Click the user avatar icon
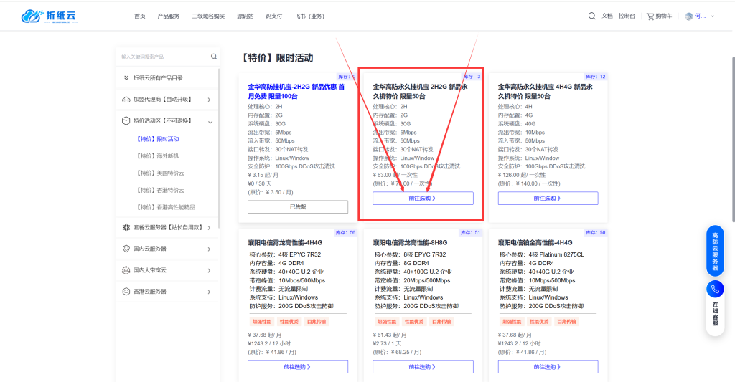The height and width of the screenshot is (382, 735). [688, 16]
